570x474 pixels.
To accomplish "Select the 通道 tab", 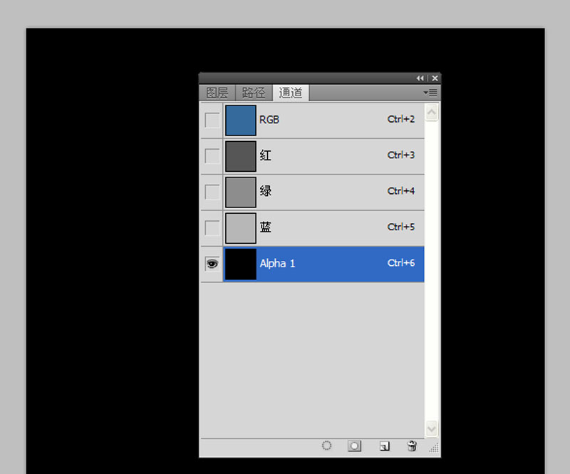I will (291, 93).
